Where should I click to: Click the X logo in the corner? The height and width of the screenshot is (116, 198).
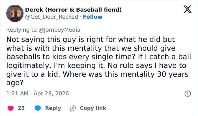click(185, 10)
